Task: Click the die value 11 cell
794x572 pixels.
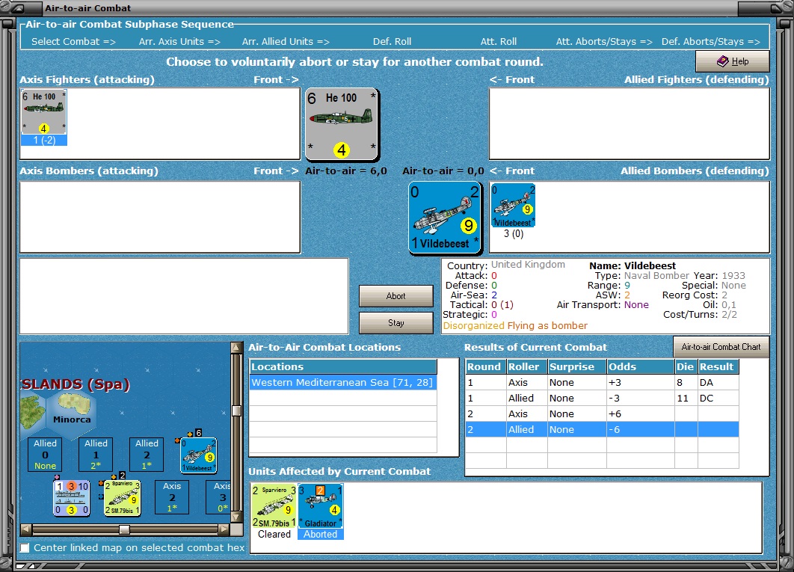Action: coord(686,399)
